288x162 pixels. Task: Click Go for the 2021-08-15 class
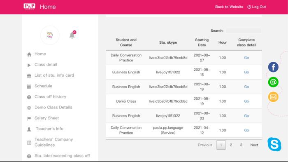click(x=246, y=72)
